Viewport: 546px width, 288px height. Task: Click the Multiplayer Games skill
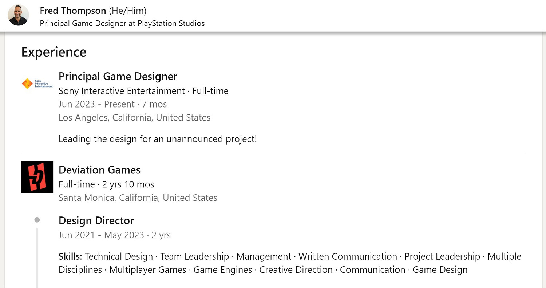147,270
